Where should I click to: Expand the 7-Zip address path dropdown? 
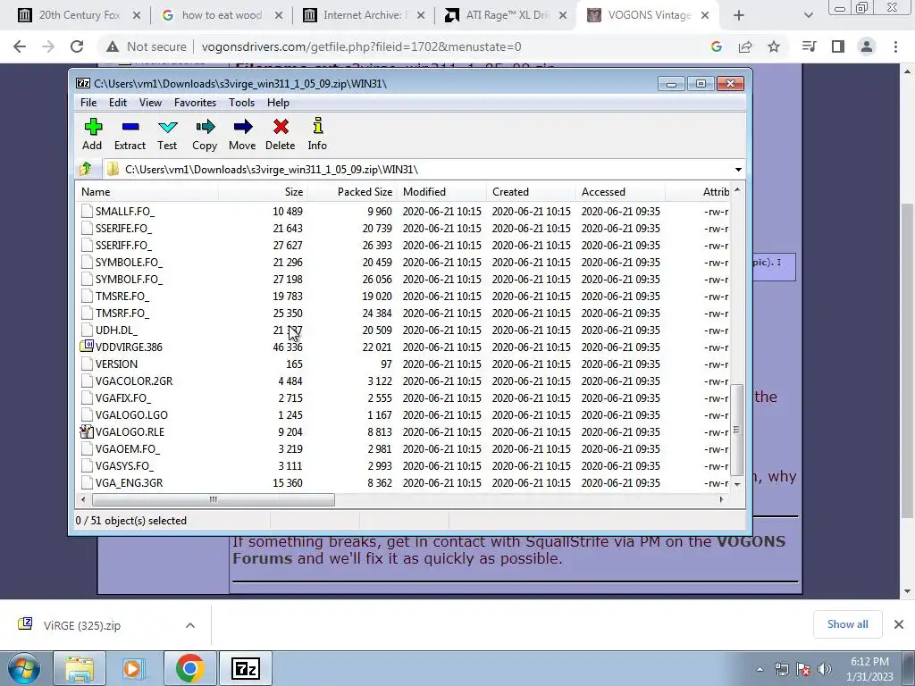(738, 169)
